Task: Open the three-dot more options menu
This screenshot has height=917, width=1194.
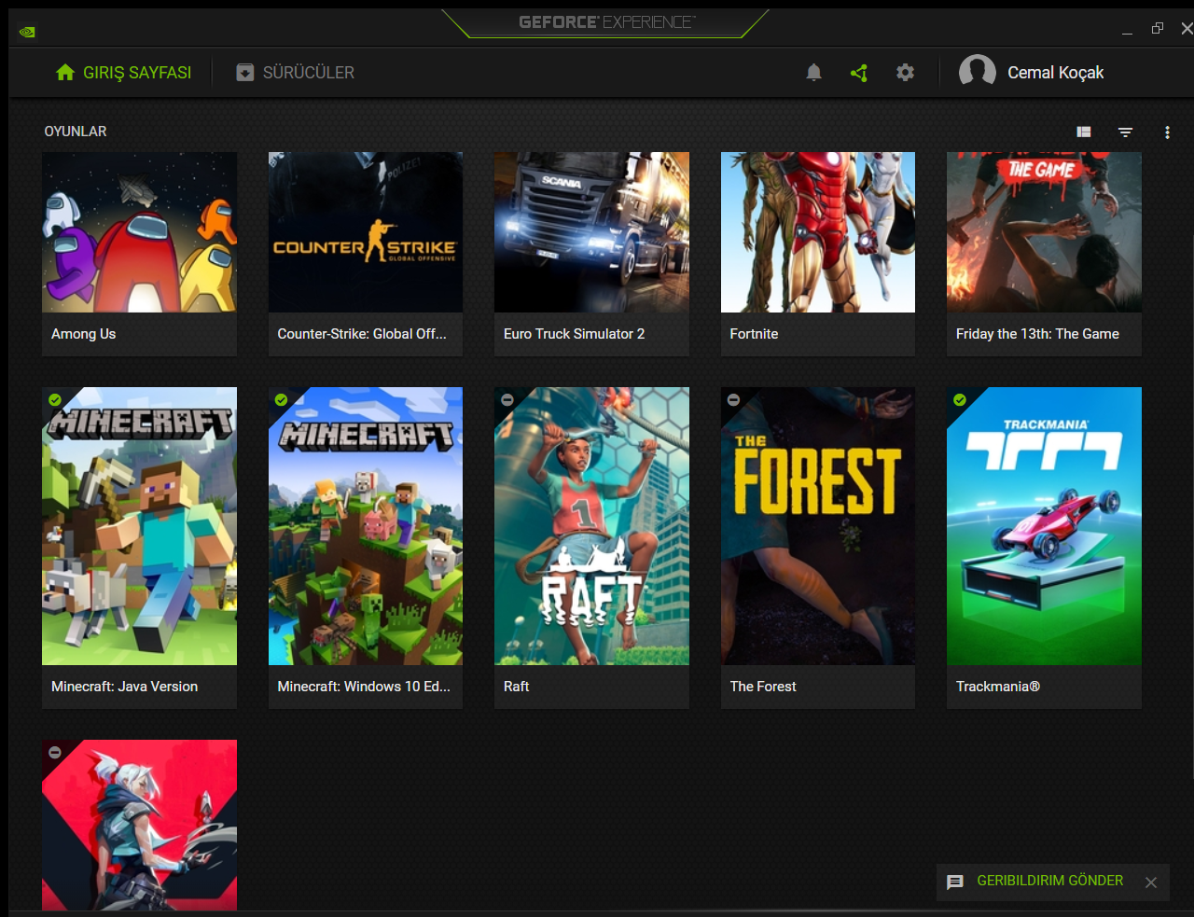Action: click(x=1167, y=132)
